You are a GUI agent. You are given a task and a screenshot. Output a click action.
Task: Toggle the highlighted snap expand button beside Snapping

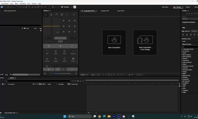(x=75, y=7)
